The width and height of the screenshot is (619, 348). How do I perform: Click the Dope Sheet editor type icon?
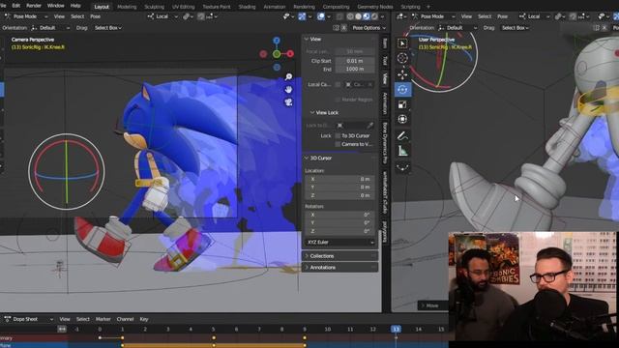(8, 319)
